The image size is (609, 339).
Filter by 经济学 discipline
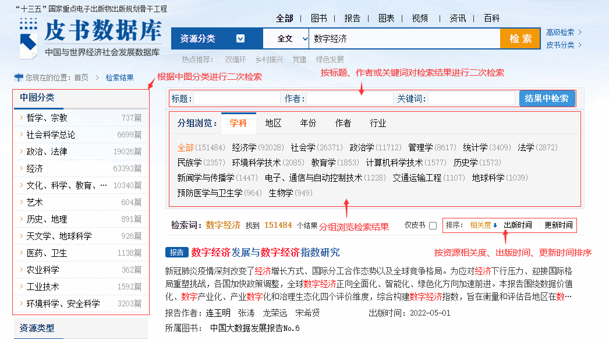click(x=245, y=147)
